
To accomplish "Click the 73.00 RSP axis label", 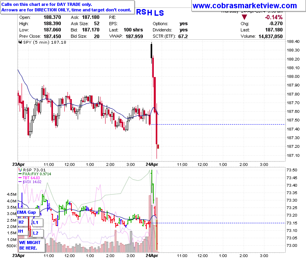I will tap(292, 246).
